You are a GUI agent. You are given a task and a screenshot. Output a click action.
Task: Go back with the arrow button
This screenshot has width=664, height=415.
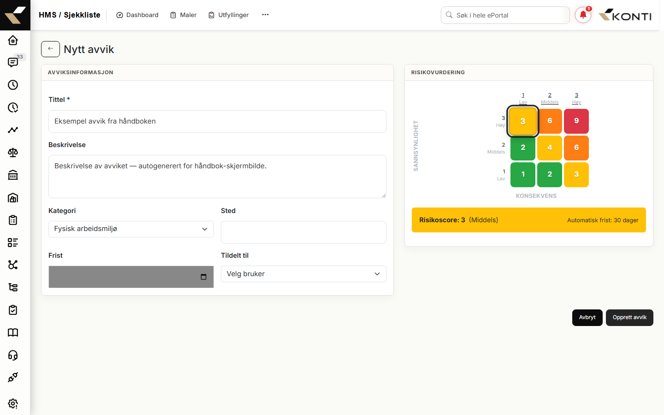pyautogui.click(x=50, y=49)
